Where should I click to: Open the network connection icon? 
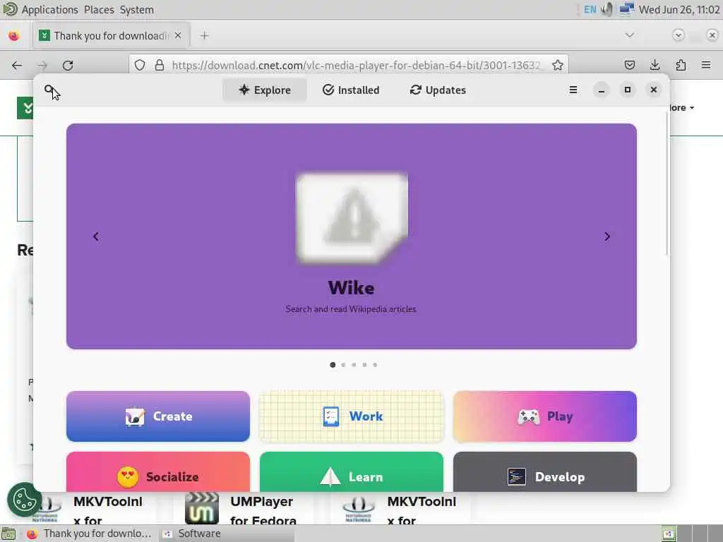626,10
